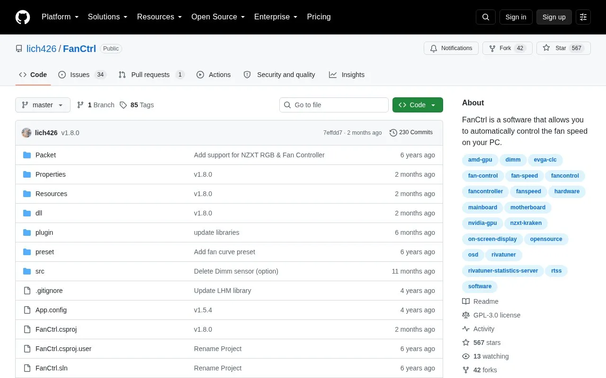
Task: Open the Security and quality tab
Action: point(279,75)
